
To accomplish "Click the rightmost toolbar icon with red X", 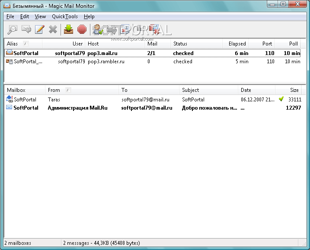I will pyautogui.click(x=153, y=29).
